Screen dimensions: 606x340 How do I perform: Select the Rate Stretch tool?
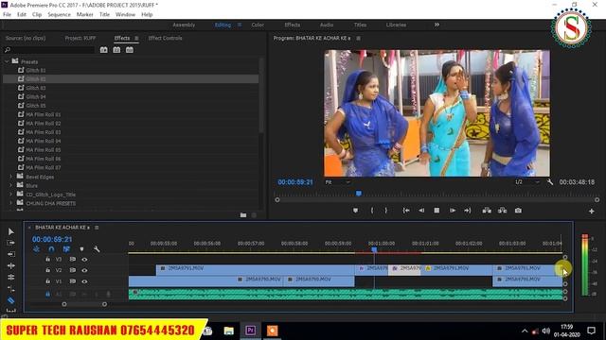coord(10,277)
